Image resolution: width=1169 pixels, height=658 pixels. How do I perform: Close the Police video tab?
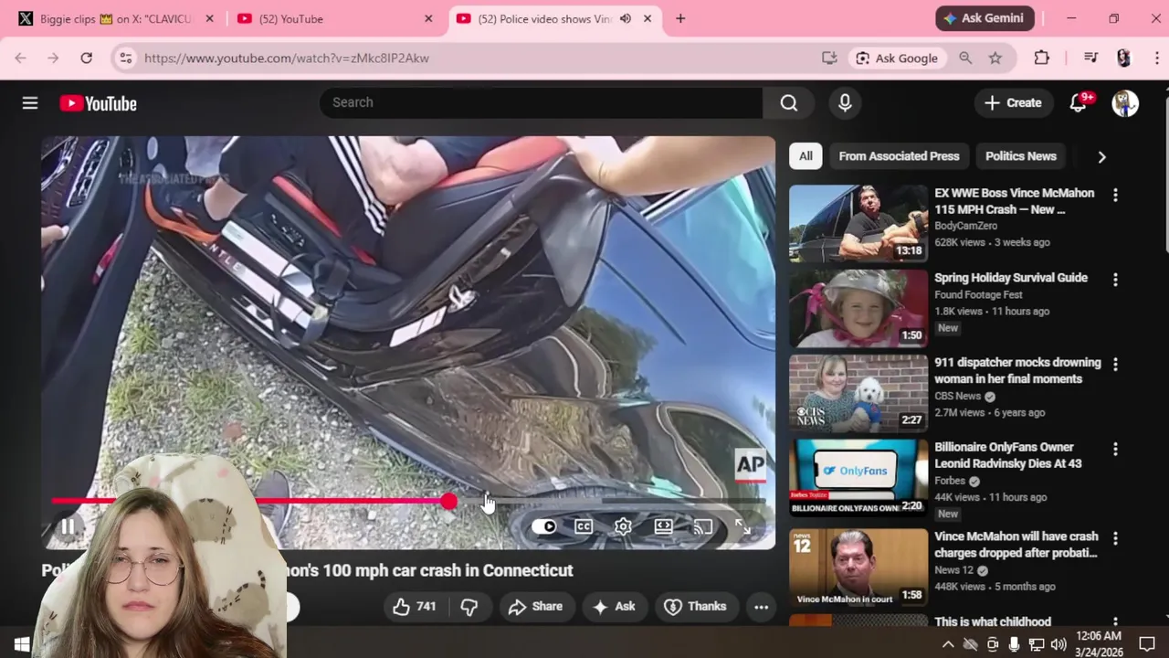coord(648,18)
